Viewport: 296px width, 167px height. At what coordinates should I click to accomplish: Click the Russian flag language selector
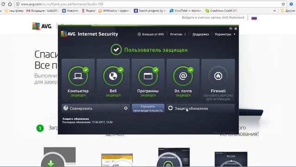coord(254,18)
